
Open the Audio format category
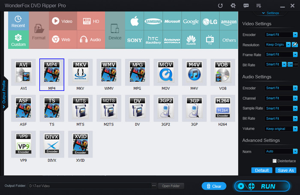[91, 39]
